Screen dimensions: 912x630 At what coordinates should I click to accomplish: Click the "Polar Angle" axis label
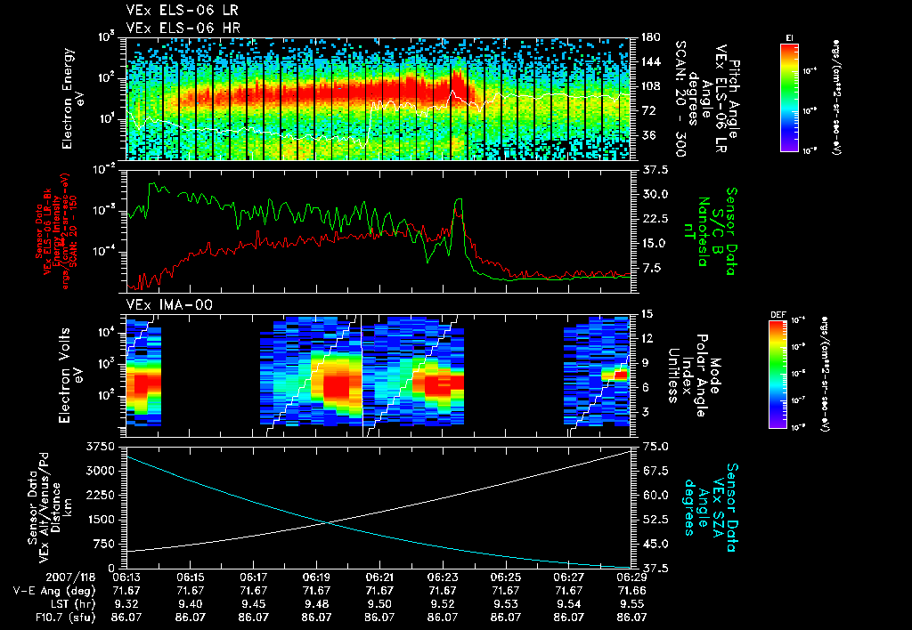(x=702, y=376)
